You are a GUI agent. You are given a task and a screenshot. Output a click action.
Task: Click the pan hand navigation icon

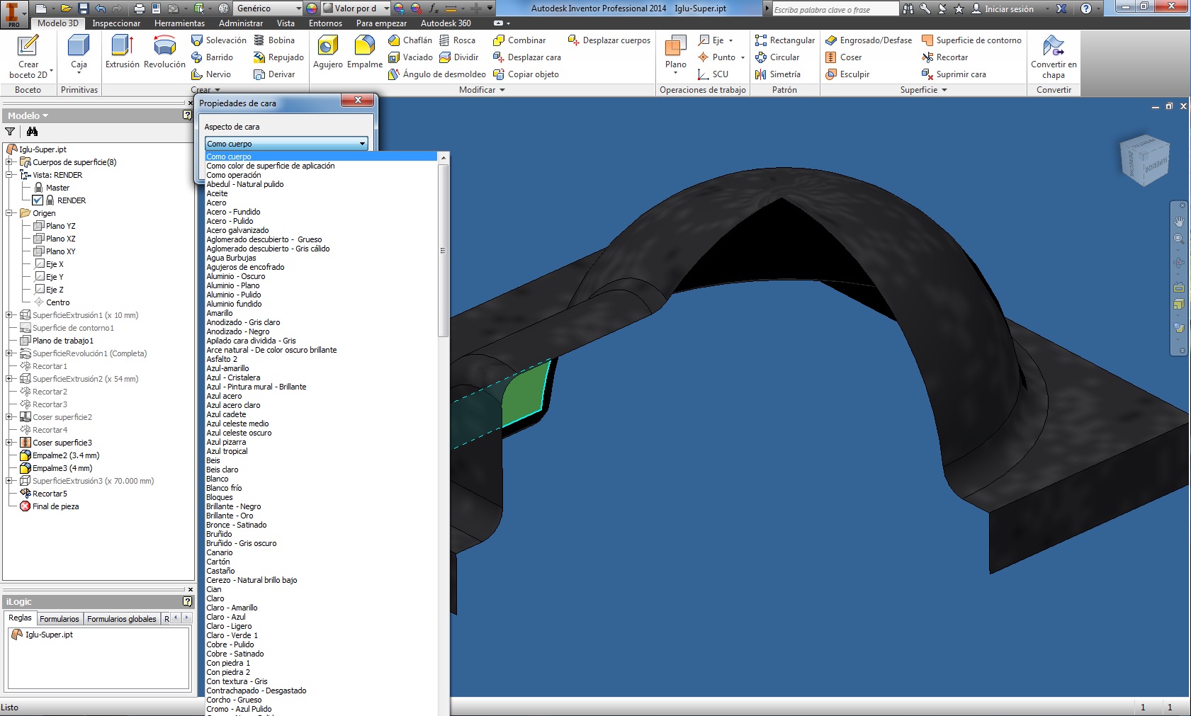coord(1179,222)
